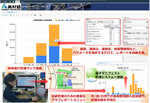Uncheck the 盛岡市クリーンセンター checkbox
The image size is (150, 103).
tap(87, 34)
